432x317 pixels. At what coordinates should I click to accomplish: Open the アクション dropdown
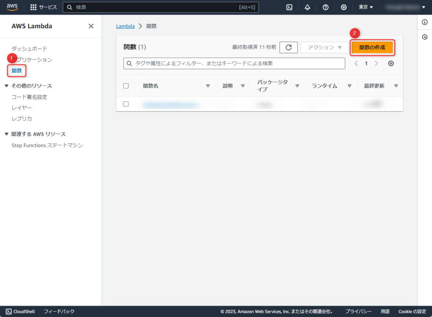(x=324, y=47)
